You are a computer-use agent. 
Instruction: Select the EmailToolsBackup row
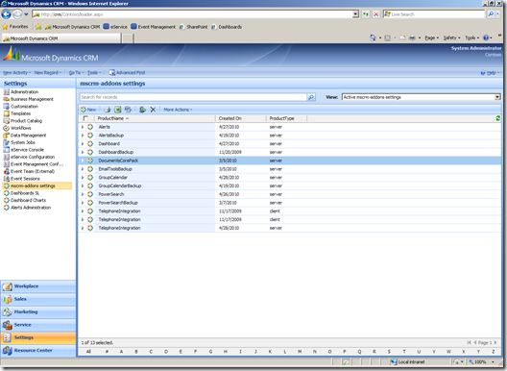289,169
